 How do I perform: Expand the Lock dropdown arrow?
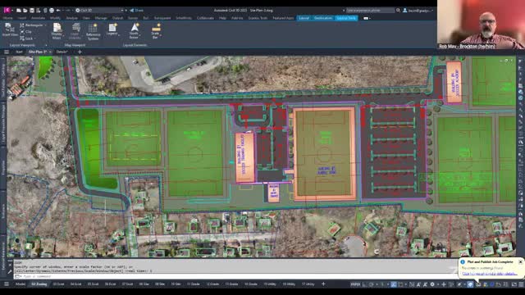(34, 39)
